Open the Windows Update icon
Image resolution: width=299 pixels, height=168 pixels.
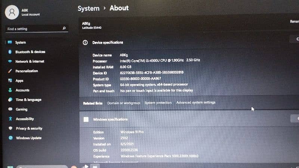coord(11,138)
